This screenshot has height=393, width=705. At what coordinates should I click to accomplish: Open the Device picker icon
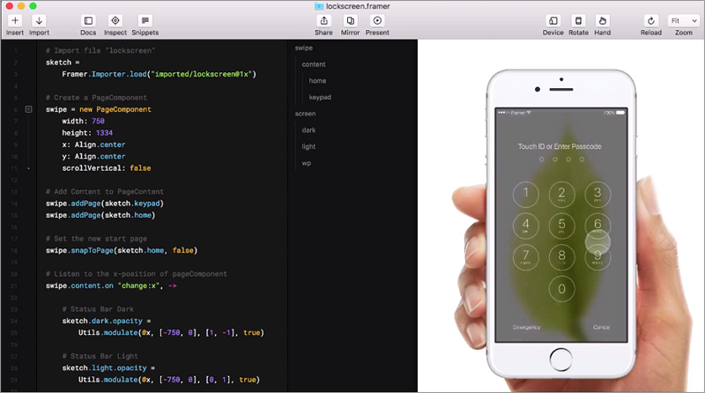[553, 20]
